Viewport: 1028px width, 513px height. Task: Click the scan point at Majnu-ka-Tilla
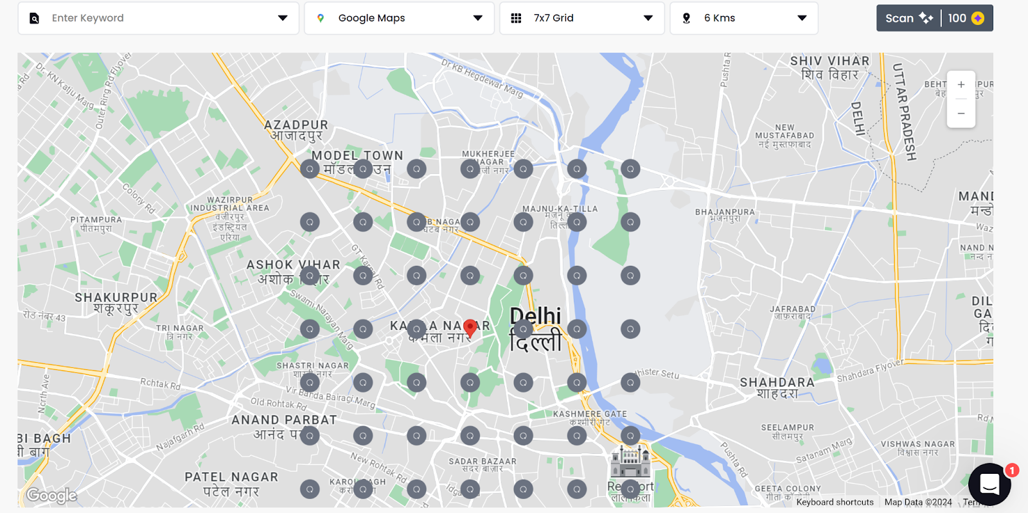(577, 222)
